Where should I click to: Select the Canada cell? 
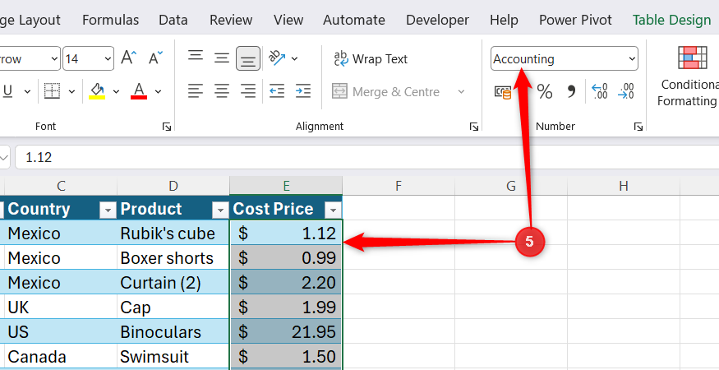(61, 357)
